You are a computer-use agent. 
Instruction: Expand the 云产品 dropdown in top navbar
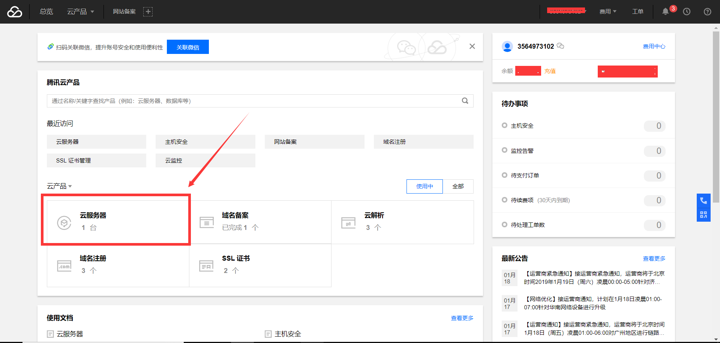coord(81,12)
